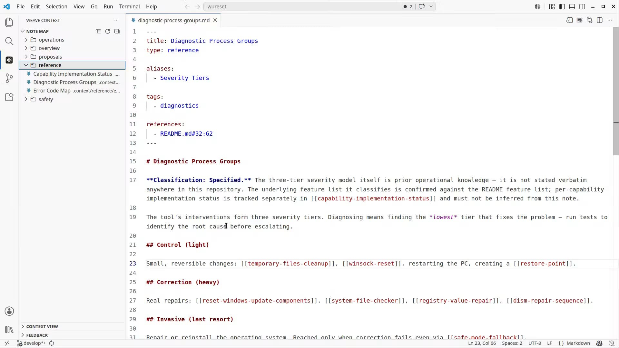Select the Weave Context activity bar icon
The image size is (619, 348).
tap(9, 60)
